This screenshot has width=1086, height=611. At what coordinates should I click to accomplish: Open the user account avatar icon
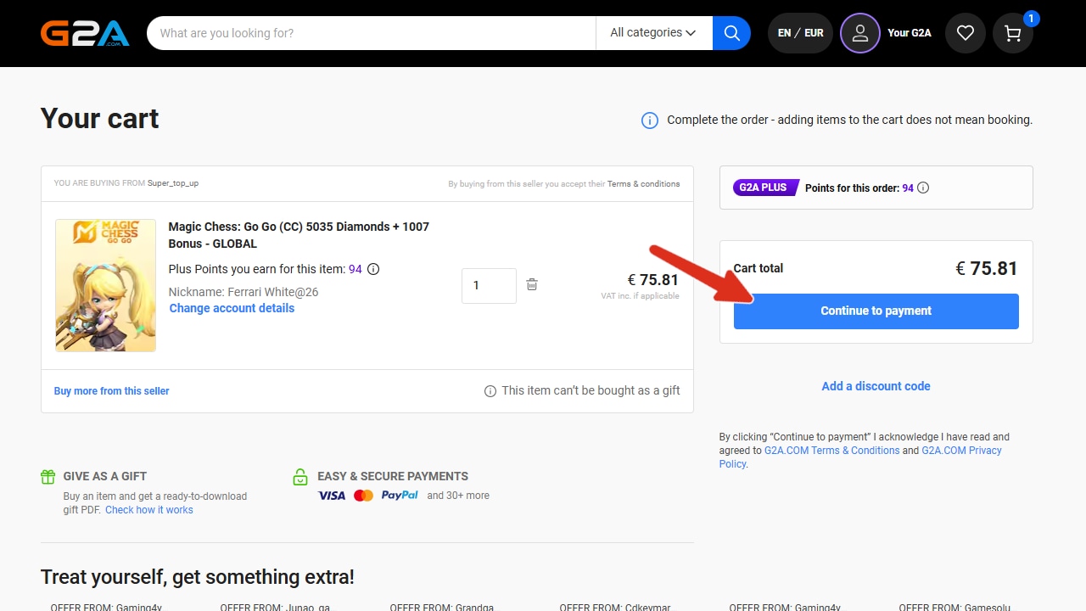click(x=859, y=33)
